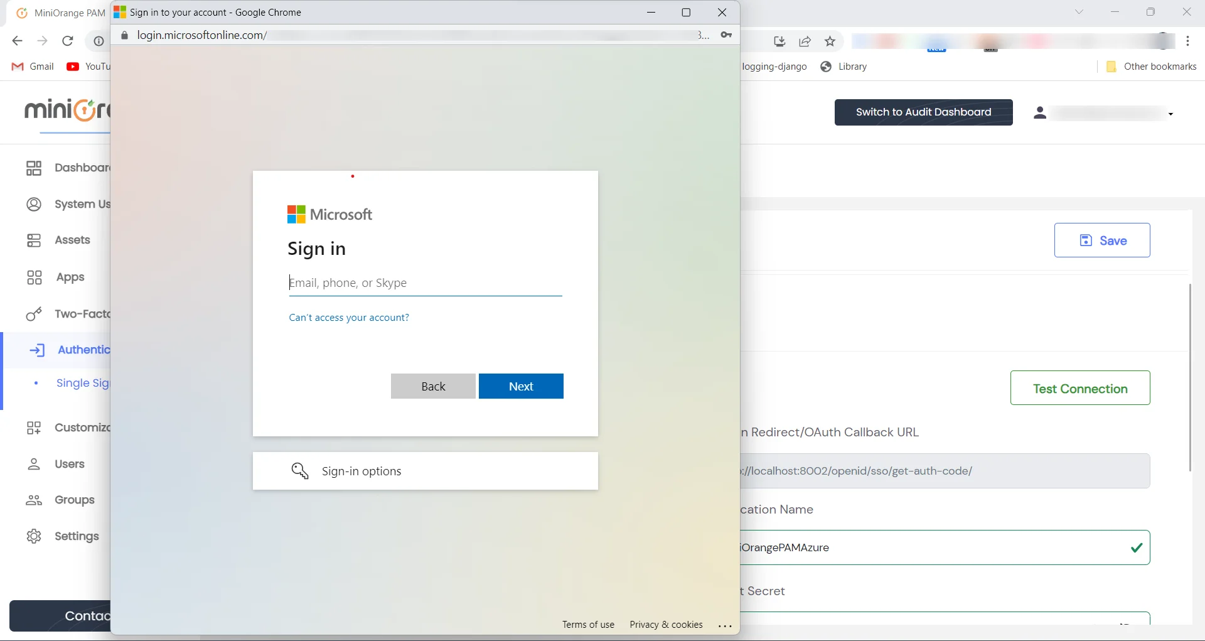Viewport: 1205px width, 641px height.
Task: Click the Sign-in options magnifier icon
Action: click(301, 471)
